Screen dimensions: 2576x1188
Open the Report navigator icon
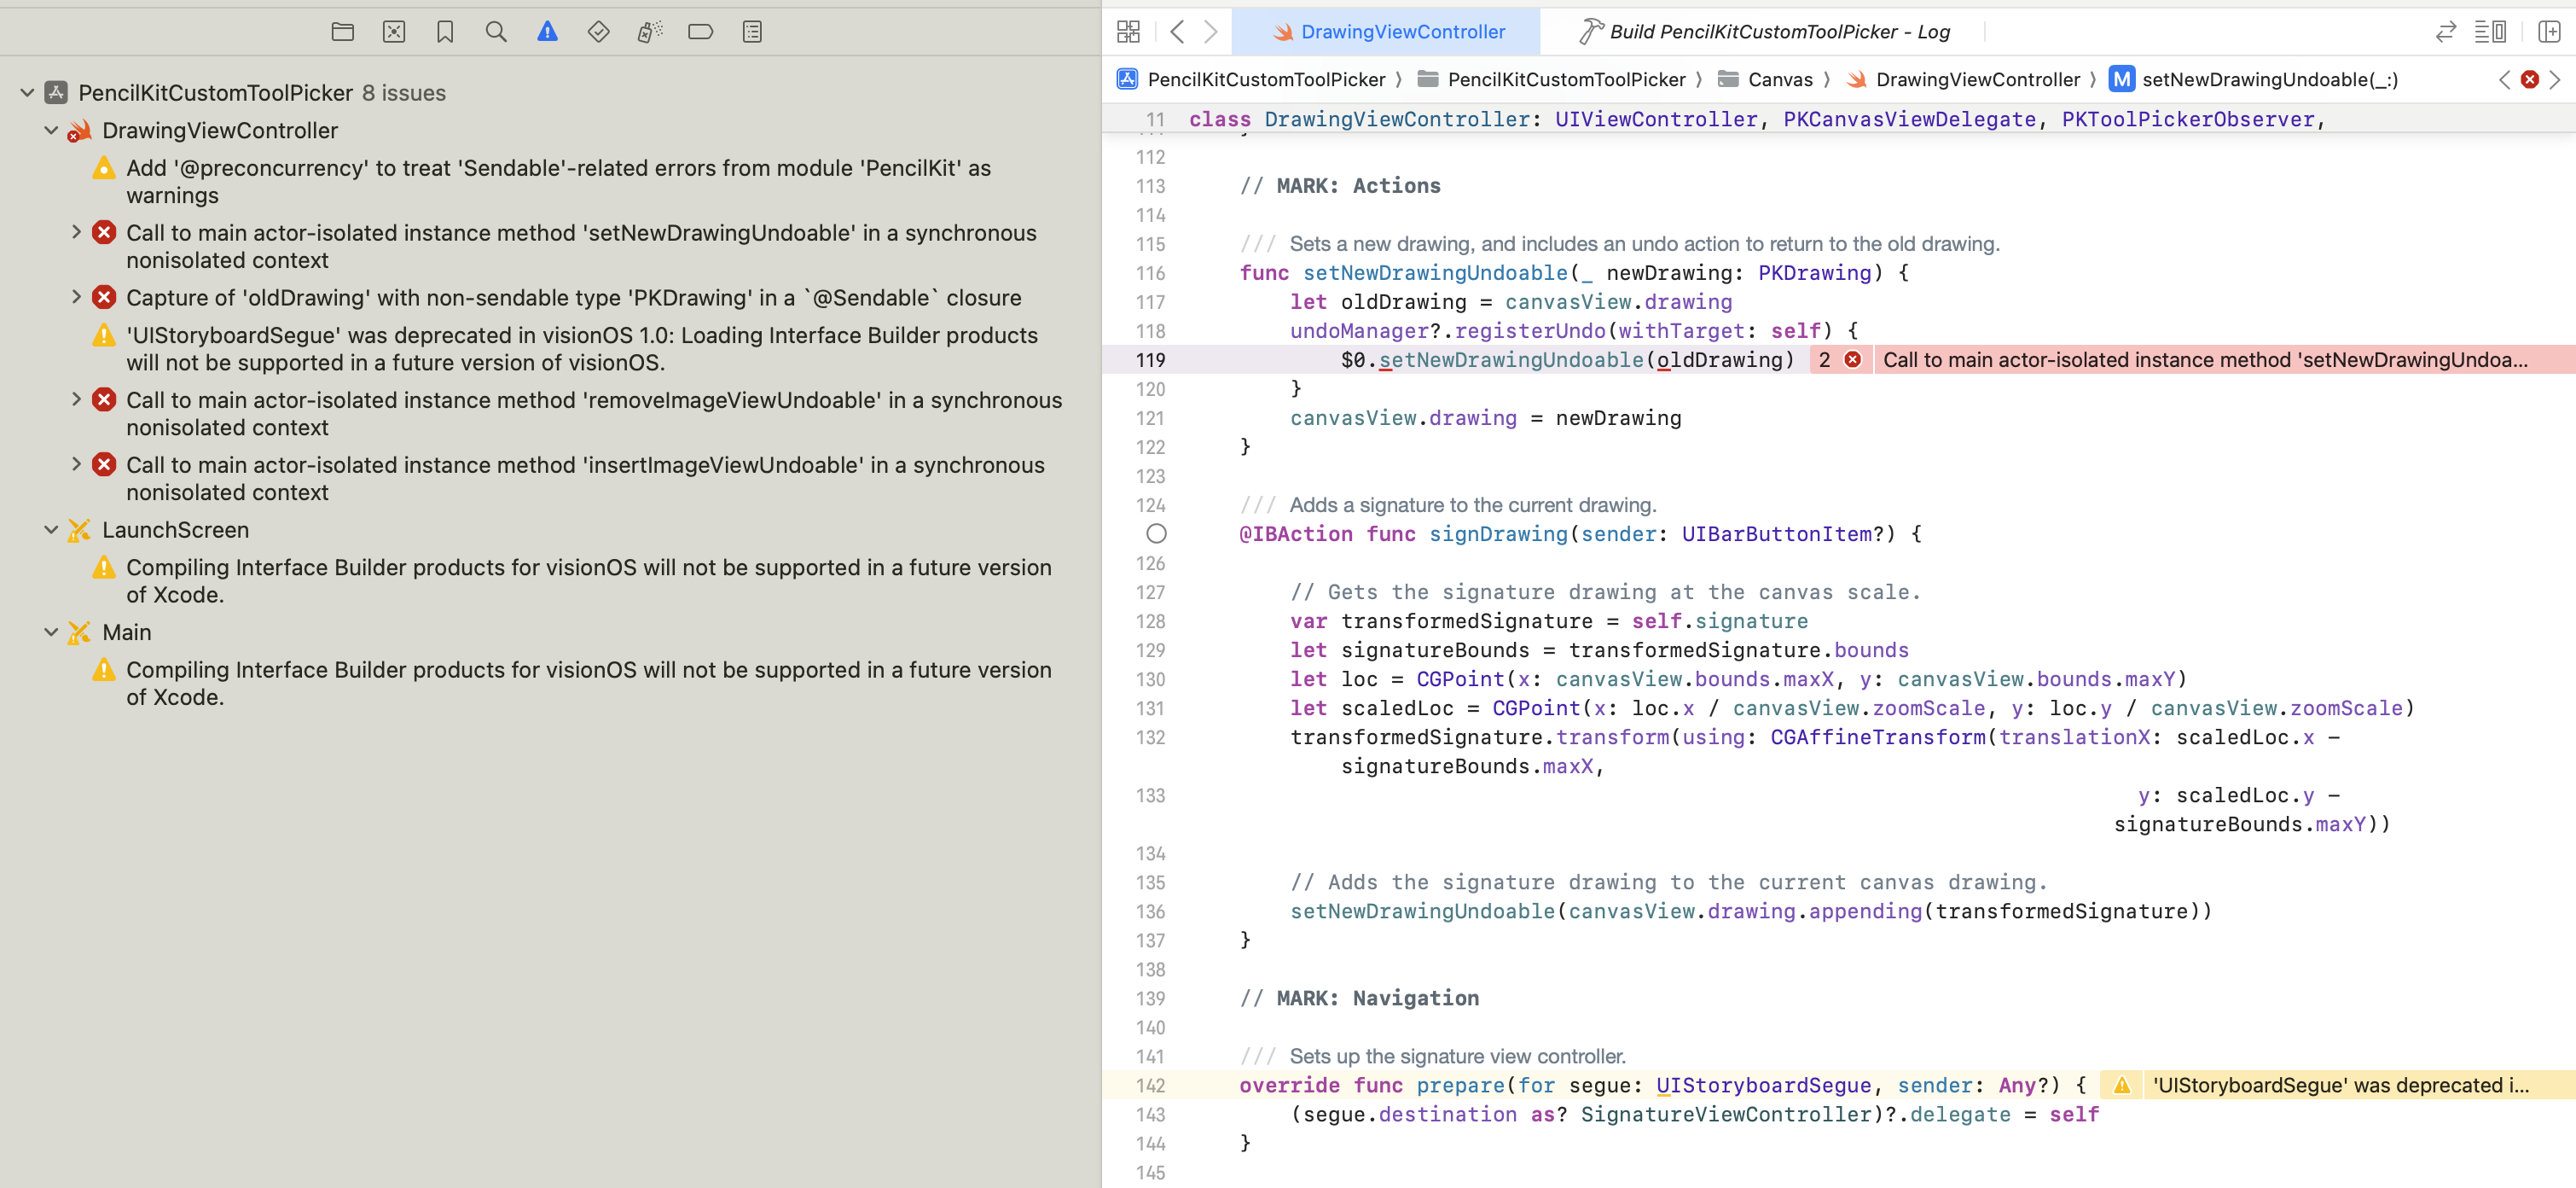click(752, 32)
